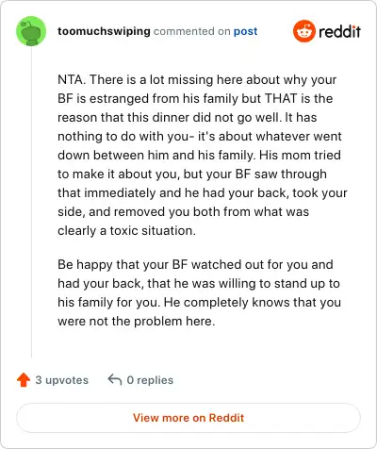Click the green Snoo avatar of toomuchswiping
This screenshot has height=449, width=377.
pos(31,31)
